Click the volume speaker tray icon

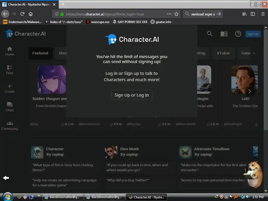click(x=248, y=197)
